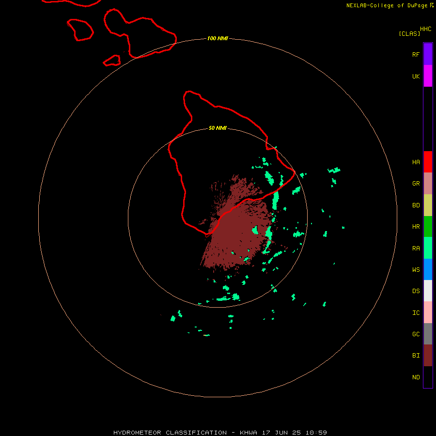Click the IC legend label

coord(416,313)
